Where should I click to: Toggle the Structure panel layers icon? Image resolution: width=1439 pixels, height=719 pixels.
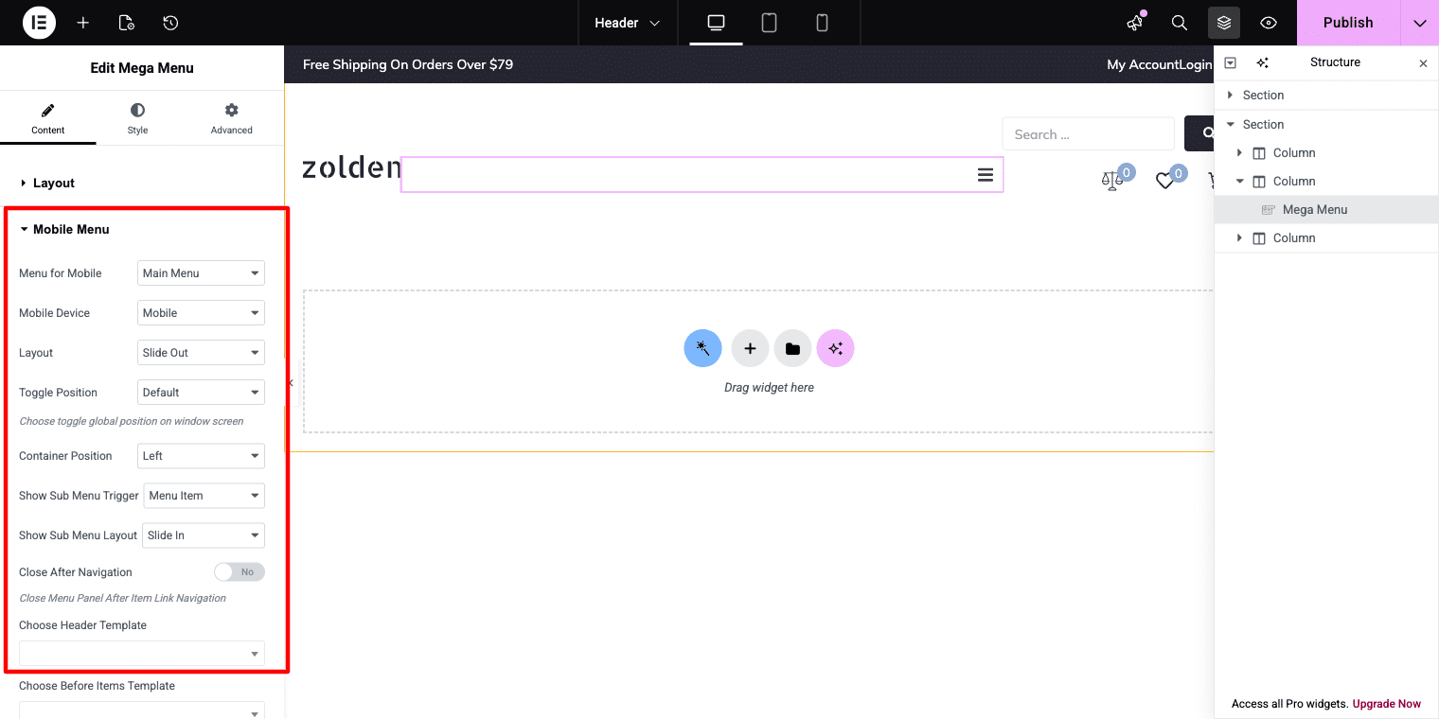pos(1224,22)
